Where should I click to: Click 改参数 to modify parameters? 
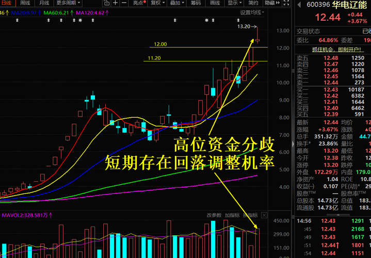tap(214, 215)
